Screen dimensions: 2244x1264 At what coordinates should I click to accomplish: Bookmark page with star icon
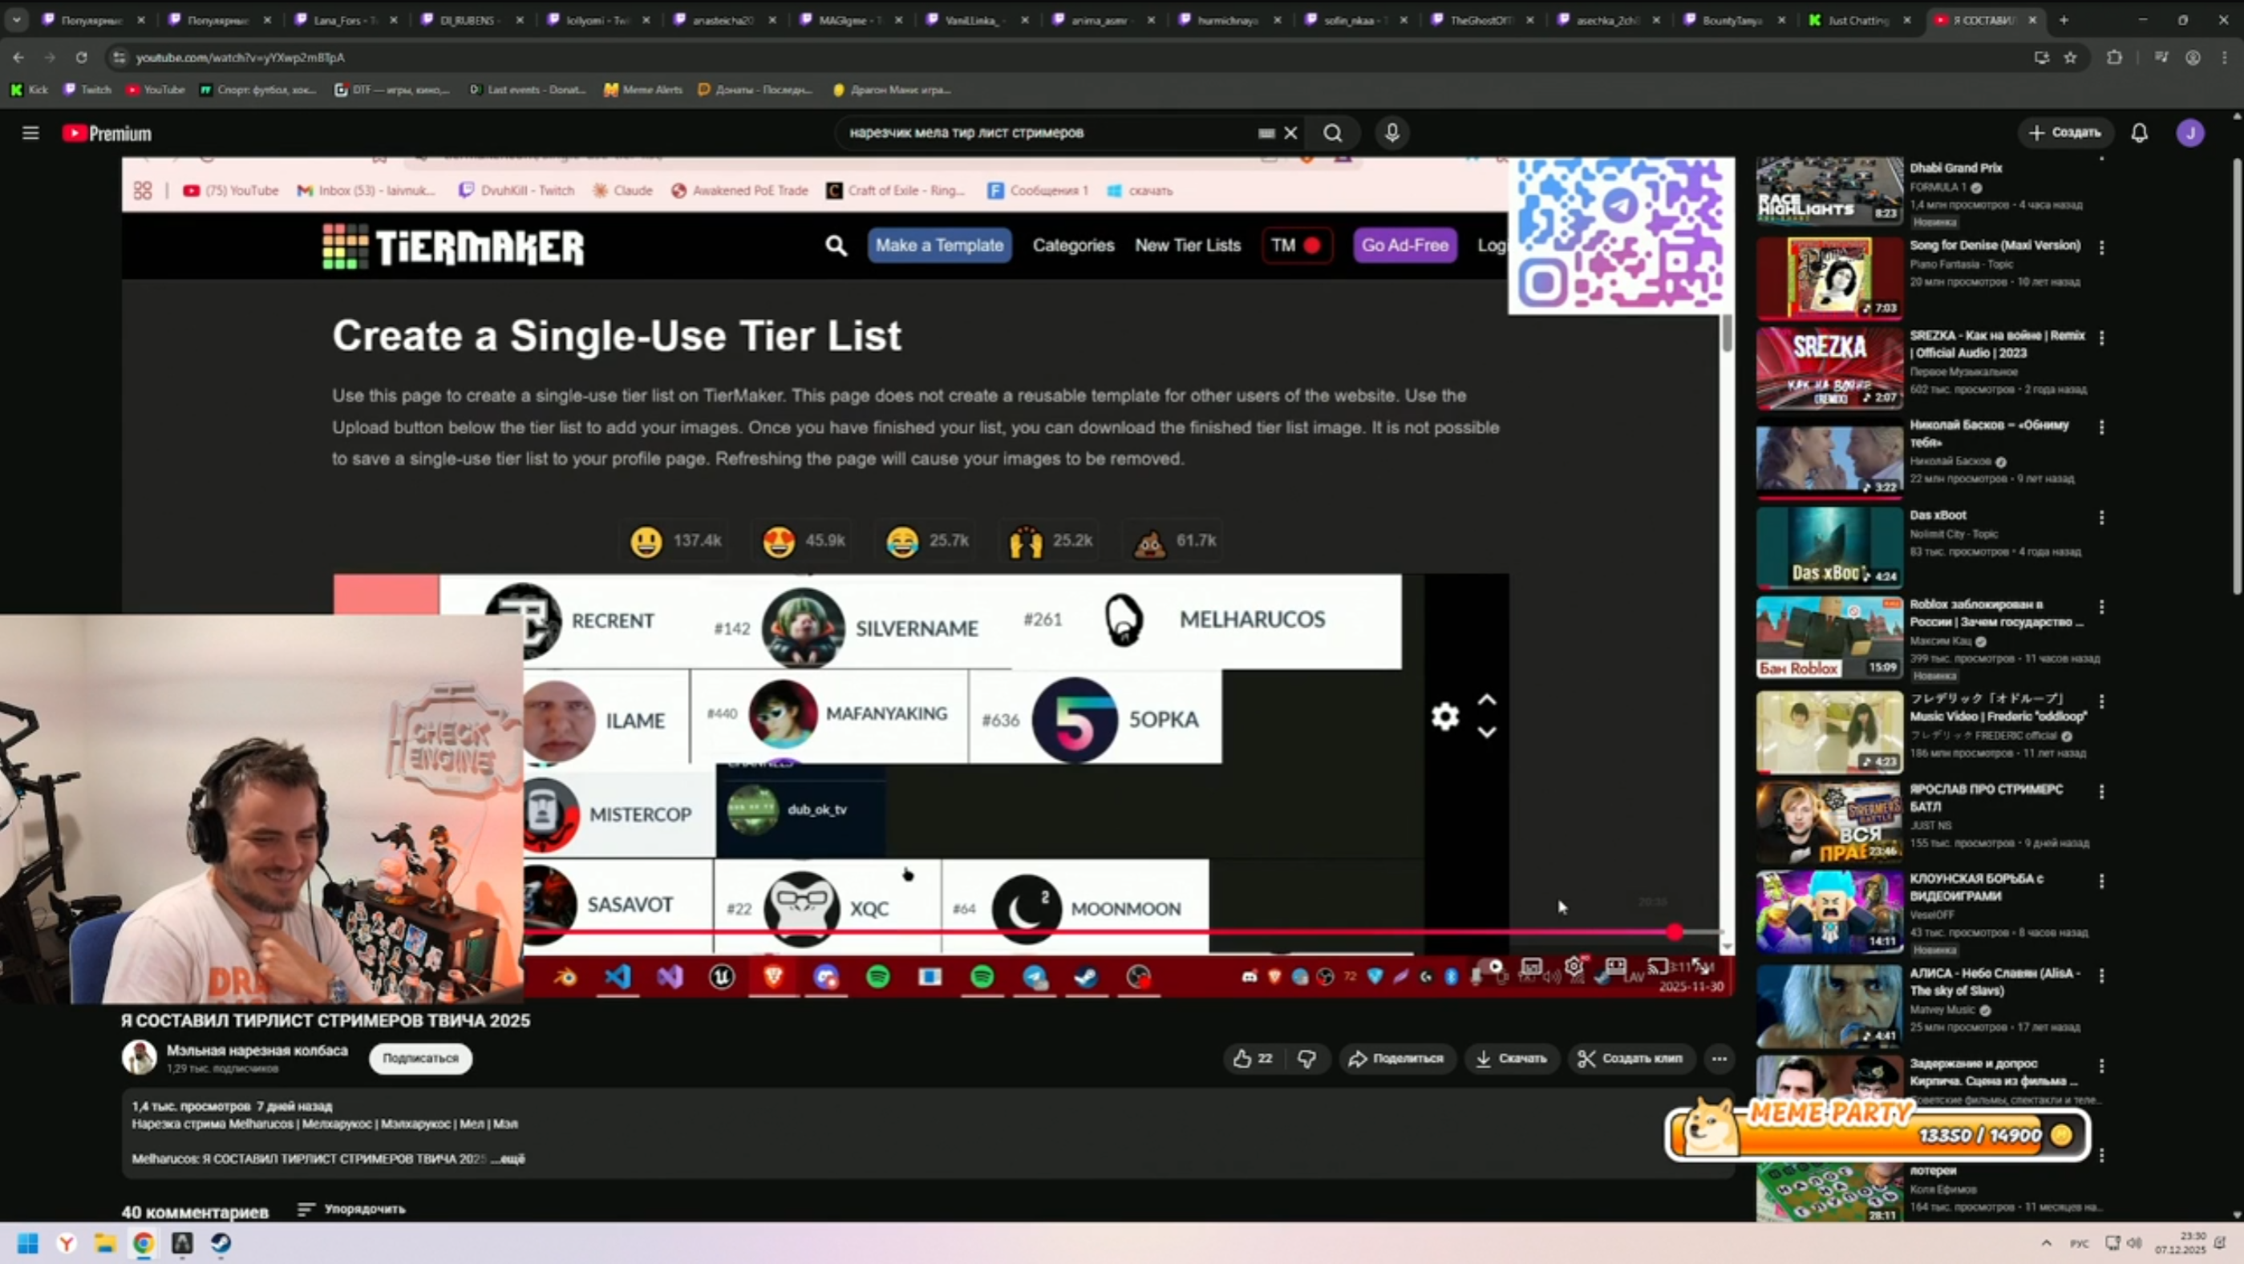click(x=2071, y=58)
